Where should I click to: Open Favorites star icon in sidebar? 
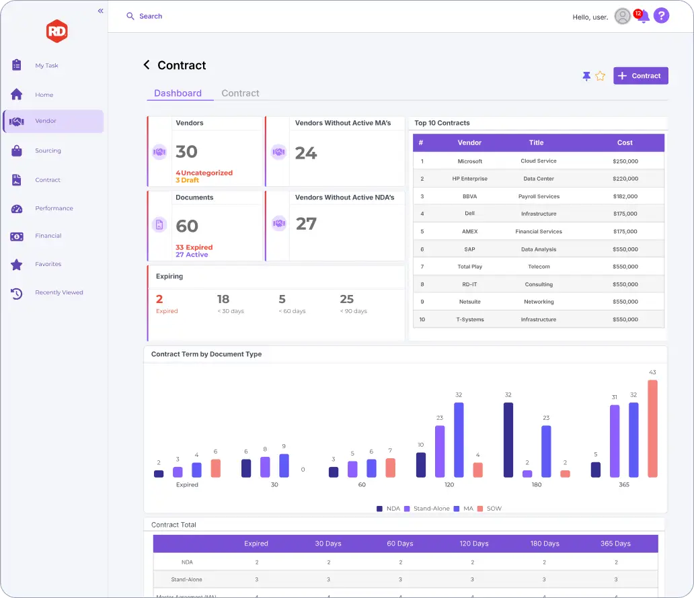pos(16,265)
